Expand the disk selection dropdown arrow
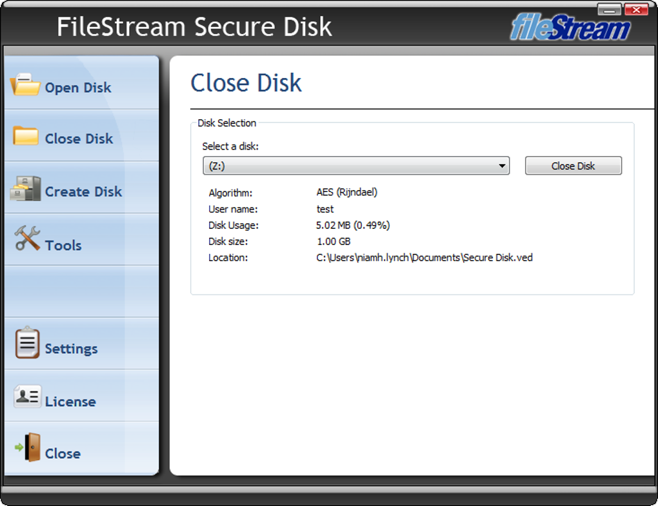The image size is (658, 506). tap(502, 166)
